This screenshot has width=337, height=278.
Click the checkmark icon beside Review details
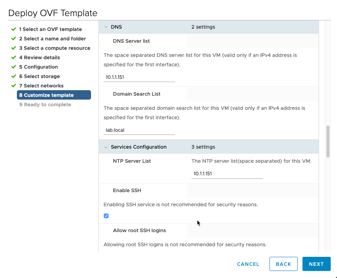[13, 57]
